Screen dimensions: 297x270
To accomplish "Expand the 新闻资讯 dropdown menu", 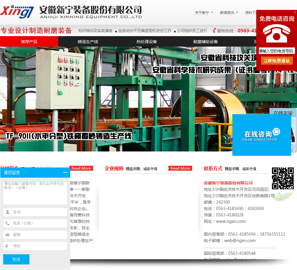I will coord(229,13).
